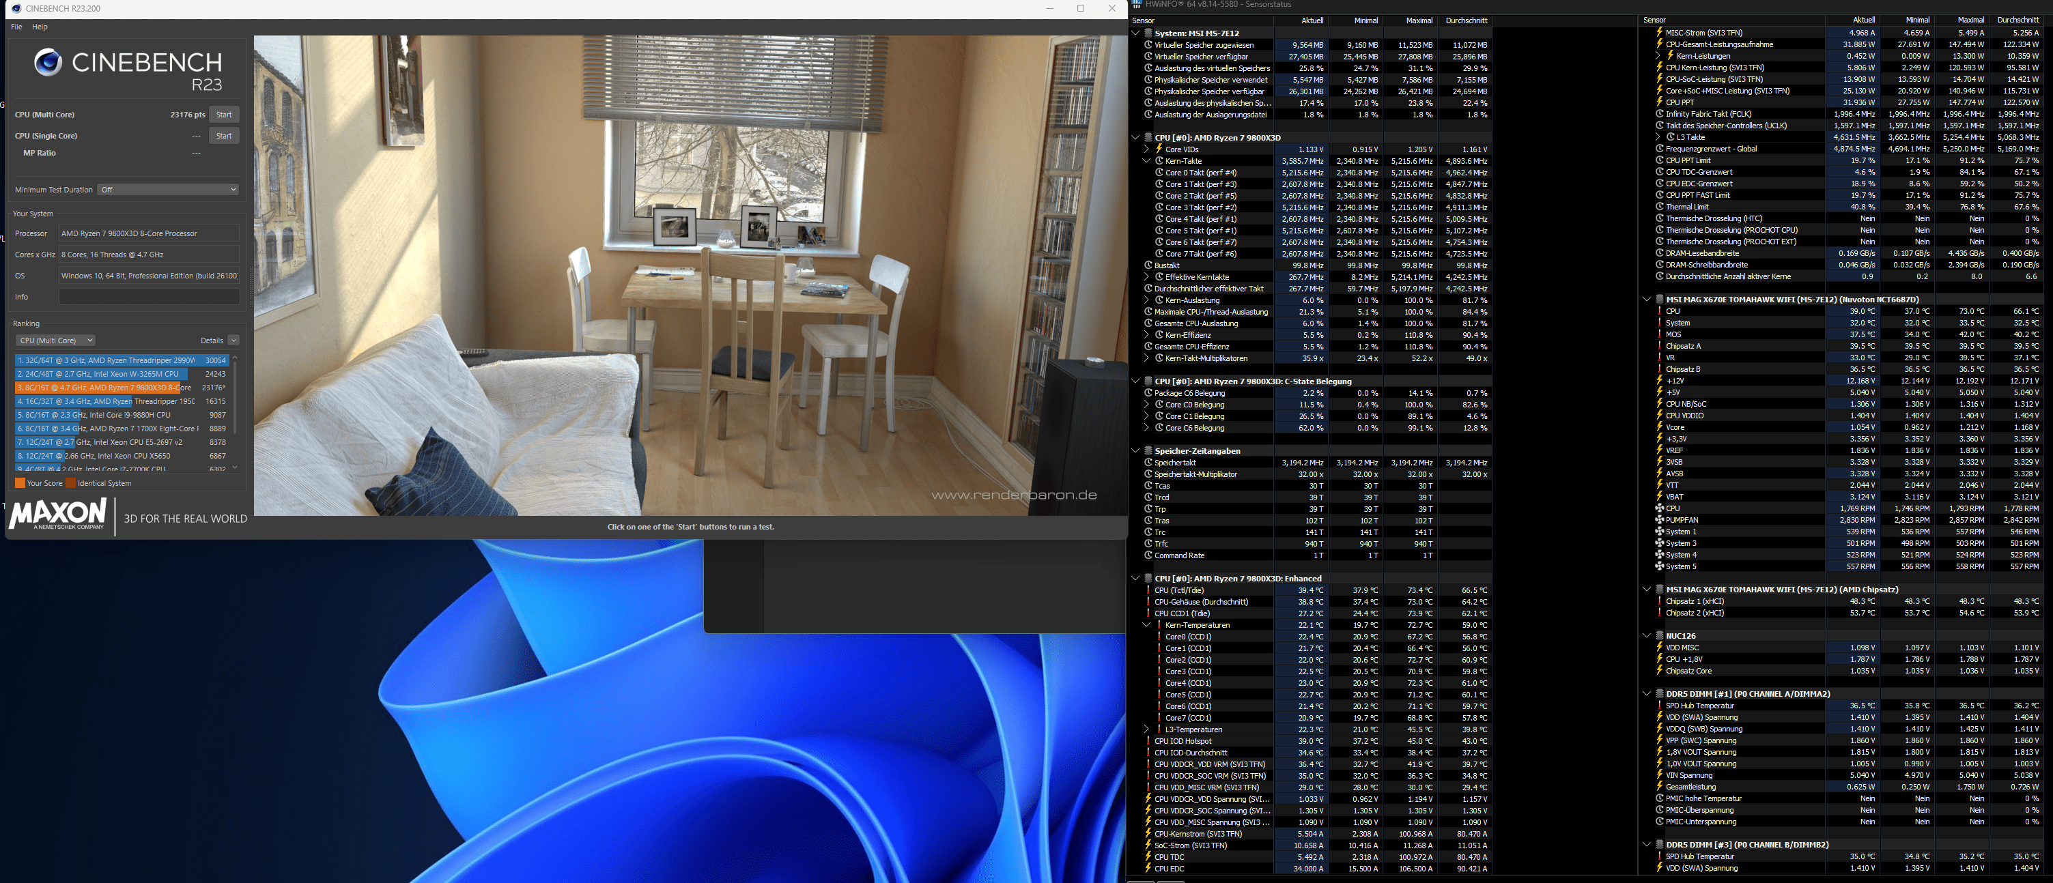The width and height of the screenshot is (2053, 883).
Task: Click the Info input field
Action: coord(149,297)
